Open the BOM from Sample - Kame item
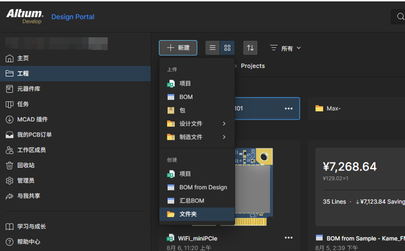The height and width of the screenshot is (251, 405). pos(366,238)
